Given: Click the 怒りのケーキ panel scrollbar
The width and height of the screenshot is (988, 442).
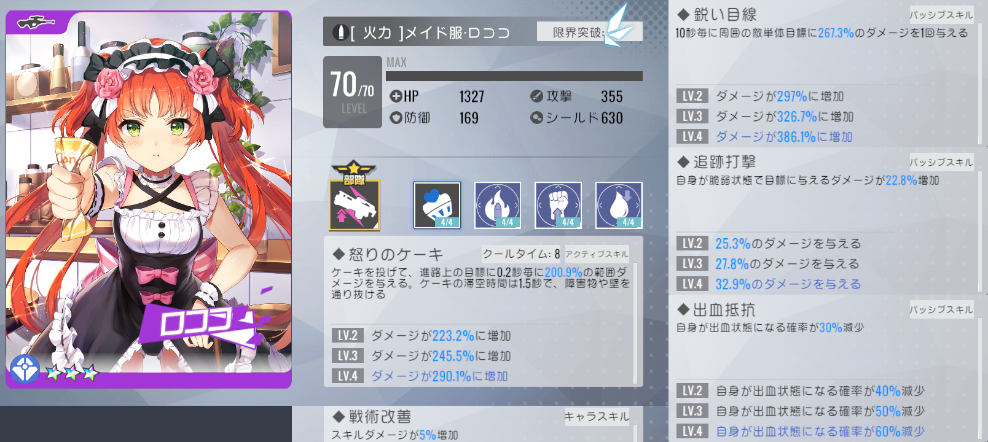Looking at the screenshot, I should click(635, 324).
